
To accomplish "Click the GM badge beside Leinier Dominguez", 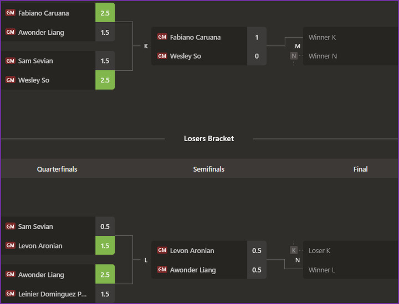I will 10,294.
